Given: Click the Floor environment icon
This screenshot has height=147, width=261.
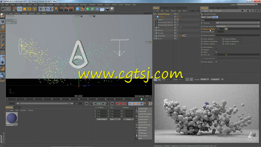Looking at the screenshot, I should coord(102,9).
